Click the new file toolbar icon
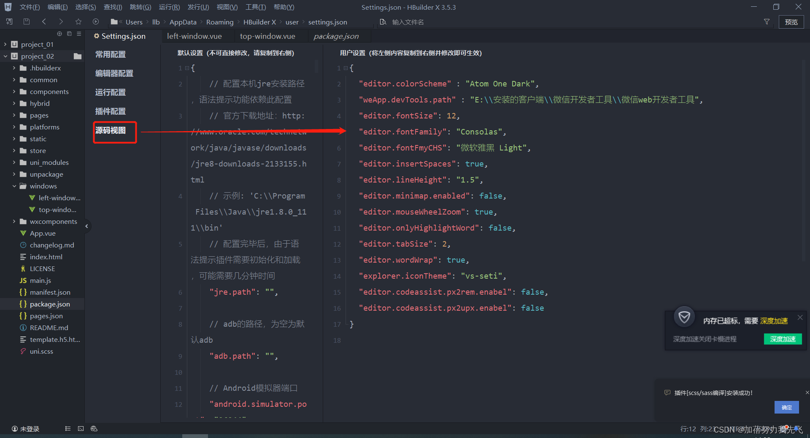The height and width of the screenshot is (438, 810). (x=9, y=21)
